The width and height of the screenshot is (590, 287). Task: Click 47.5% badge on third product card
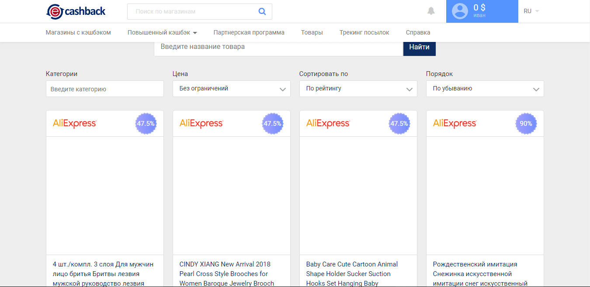click(399, 124)
